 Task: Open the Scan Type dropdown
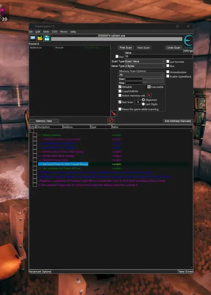pyautogui.click(x=145, y=61)
